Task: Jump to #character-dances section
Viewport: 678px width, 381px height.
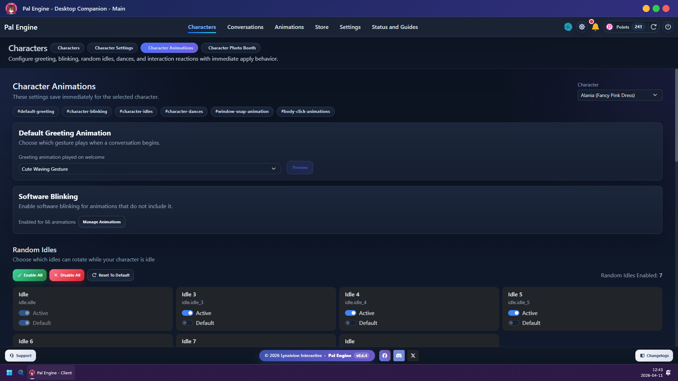Action: click(184, 111)
